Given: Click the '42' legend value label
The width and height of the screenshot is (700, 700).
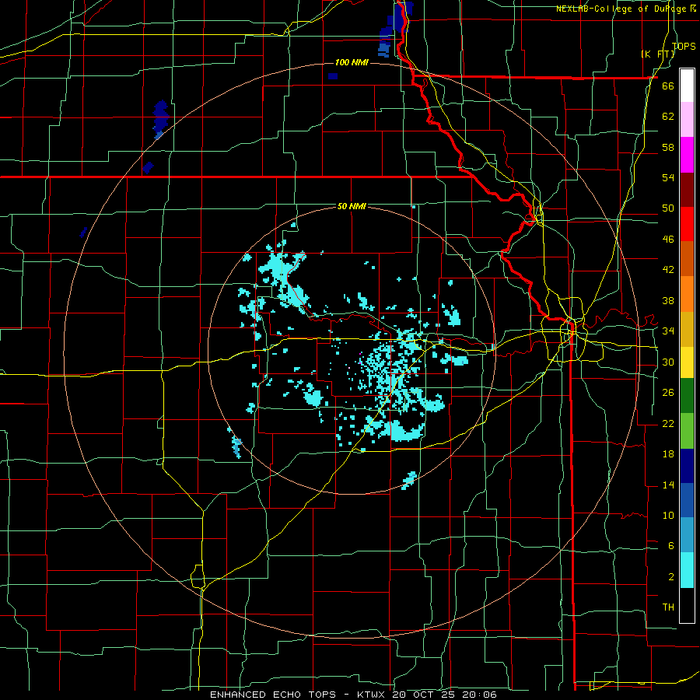Looking at the screenshot, I should tap(668, 270).
